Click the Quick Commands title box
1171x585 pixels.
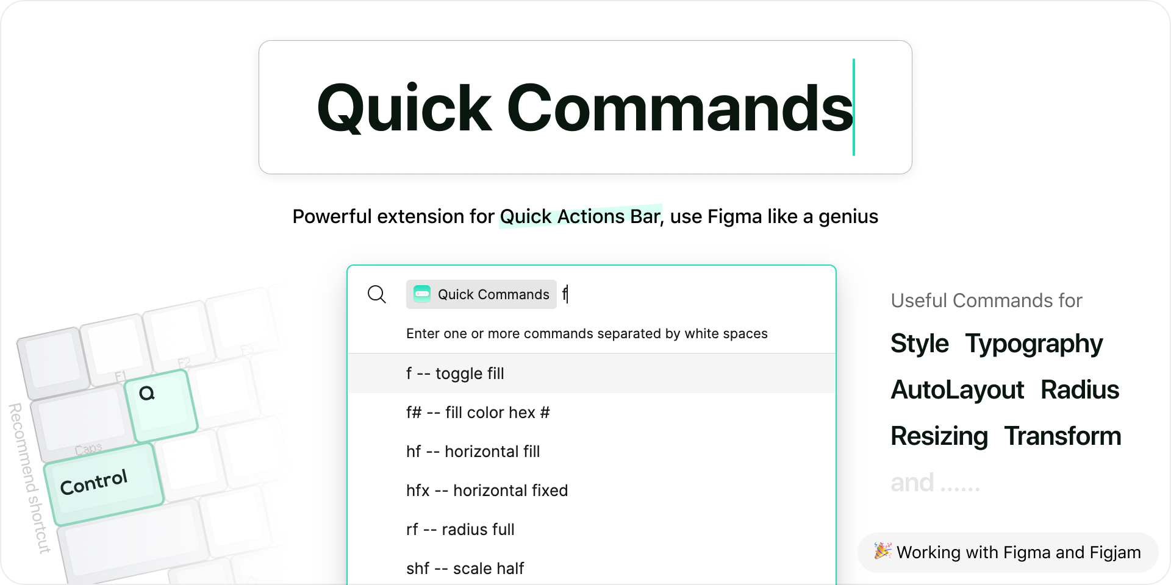coord(585,107)
